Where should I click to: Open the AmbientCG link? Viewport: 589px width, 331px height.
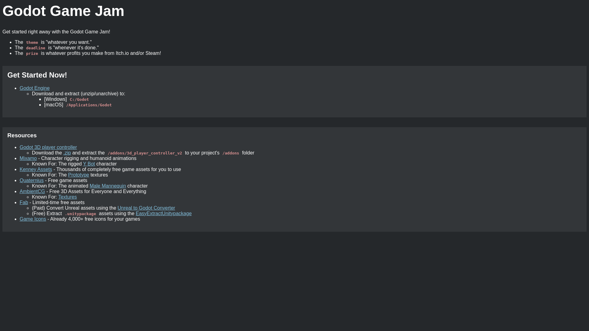32,192
